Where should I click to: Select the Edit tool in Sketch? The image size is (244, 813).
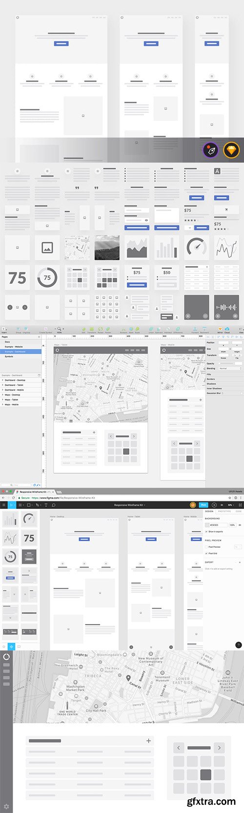click(83, 330)
